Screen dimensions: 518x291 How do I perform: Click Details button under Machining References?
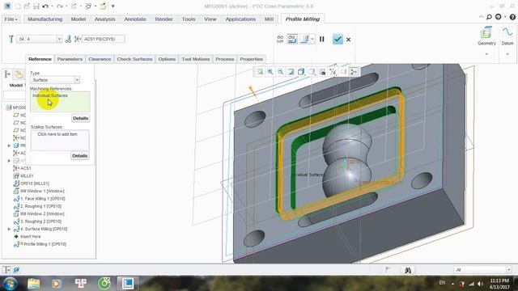click(80, 118)
